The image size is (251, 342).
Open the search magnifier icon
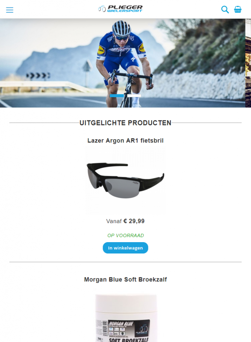pos(225,10)
